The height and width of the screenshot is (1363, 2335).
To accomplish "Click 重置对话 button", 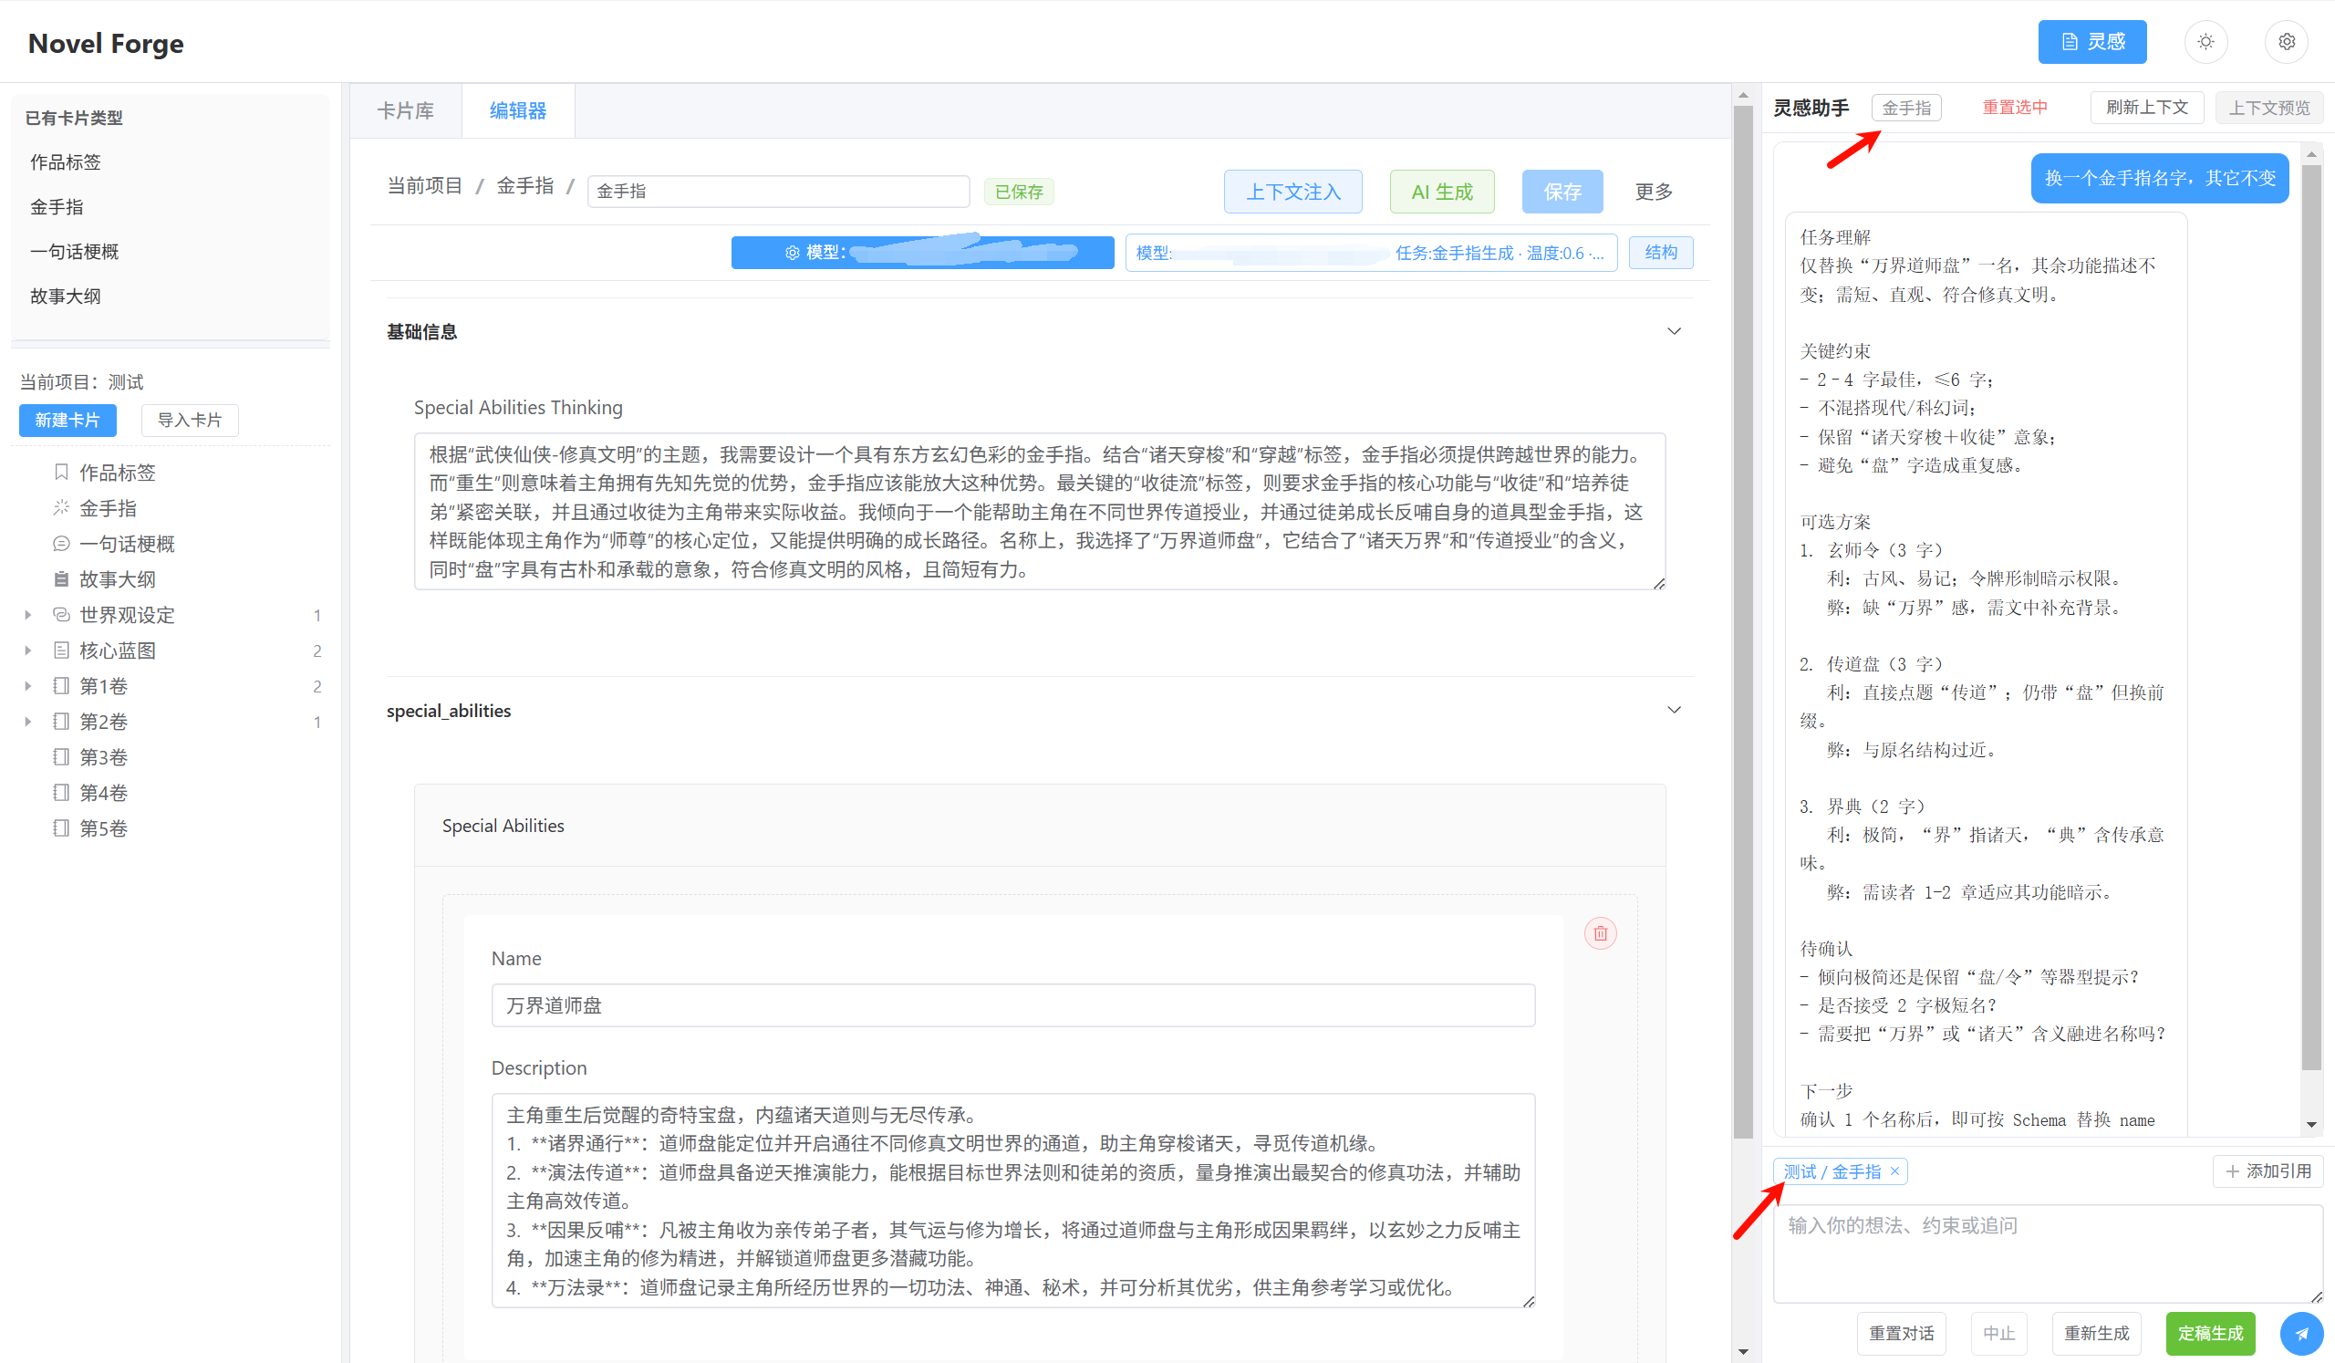I will (1902, 1333).
